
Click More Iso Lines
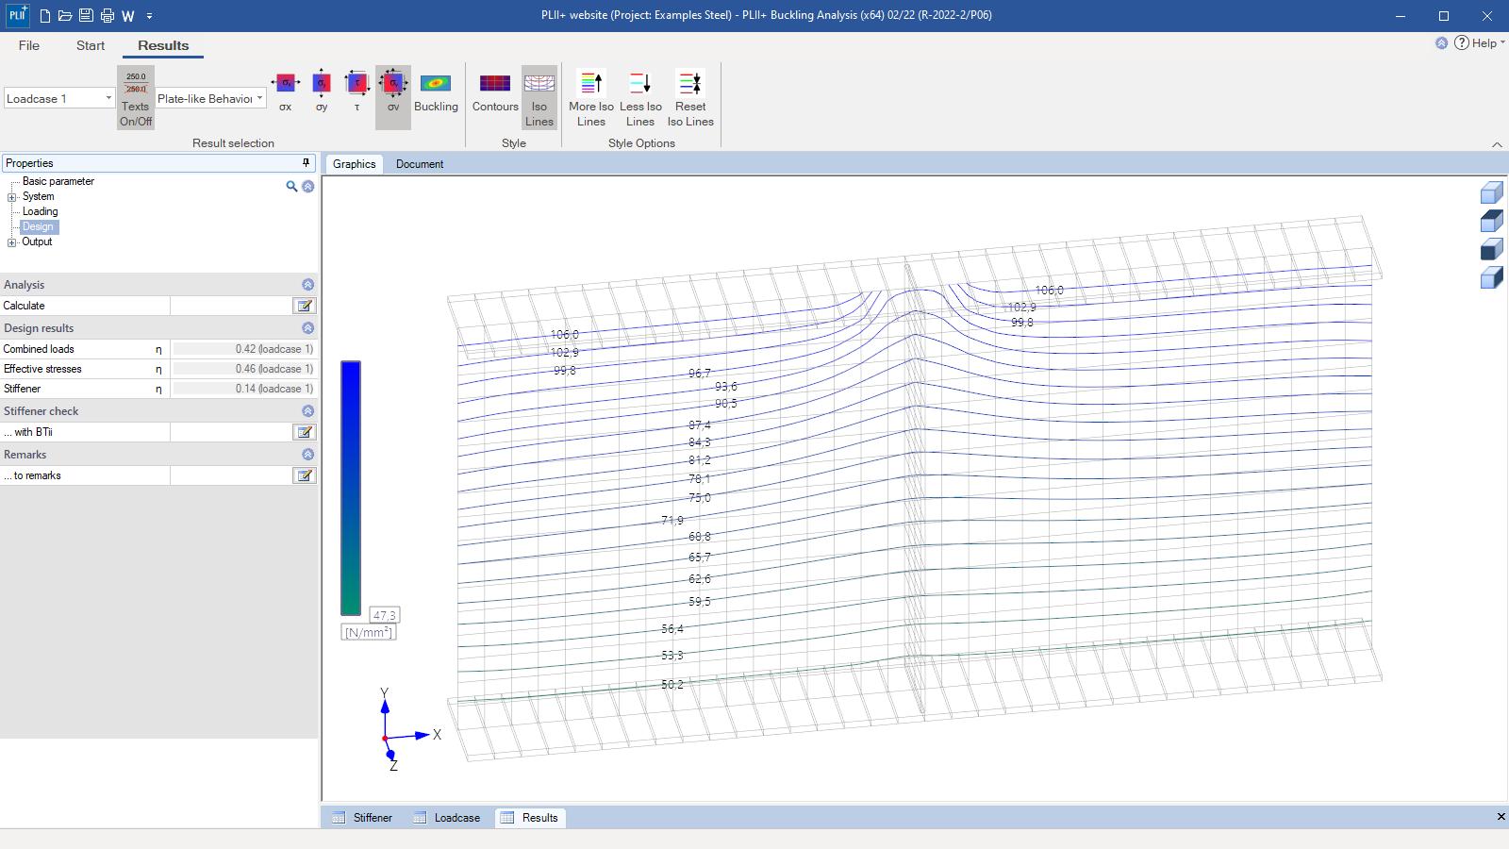[591, 98]
